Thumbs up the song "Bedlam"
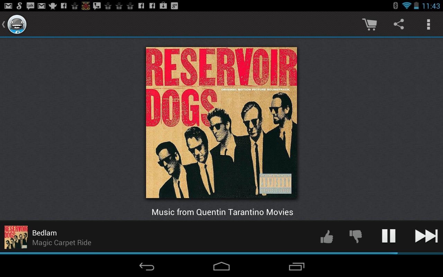The image size is (443, 277). pos(327,236)
